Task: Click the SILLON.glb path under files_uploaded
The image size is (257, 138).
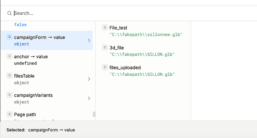Action: [142, 74]
